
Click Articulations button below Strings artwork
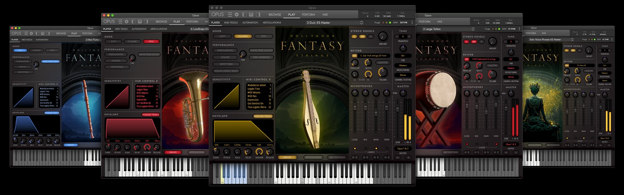(313, 157)
